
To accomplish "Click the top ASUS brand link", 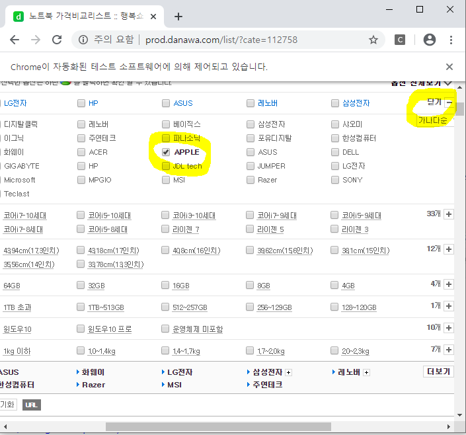I will pos(183,103).
